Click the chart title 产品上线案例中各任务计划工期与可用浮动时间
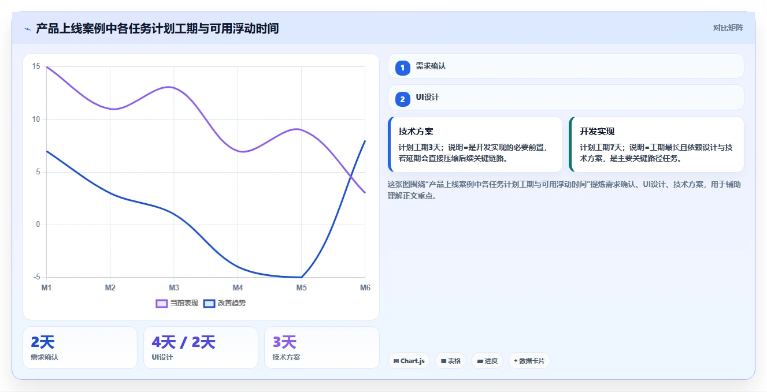 coord(157,28)
